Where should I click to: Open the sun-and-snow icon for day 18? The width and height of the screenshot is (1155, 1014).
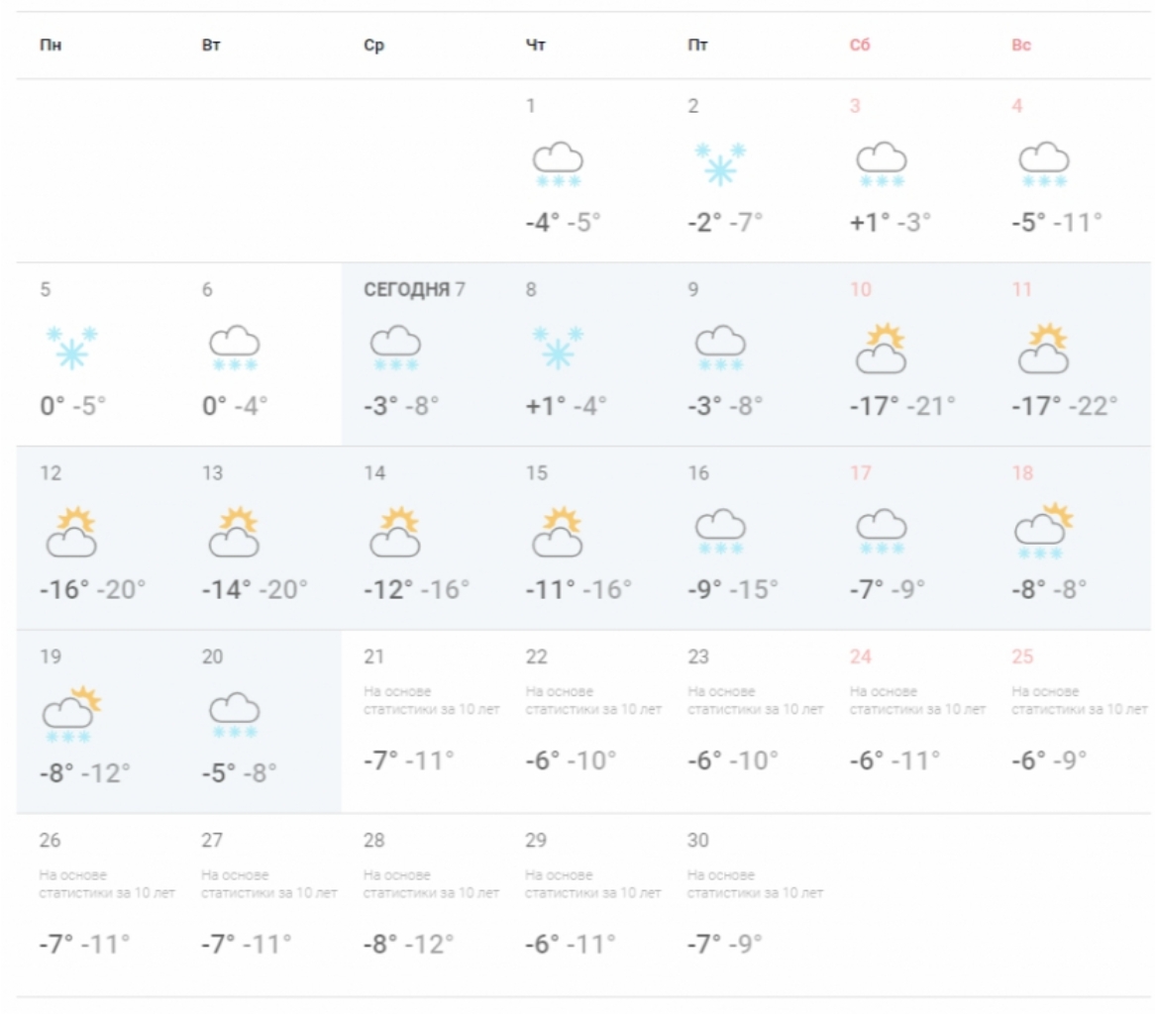point(1043,531)
